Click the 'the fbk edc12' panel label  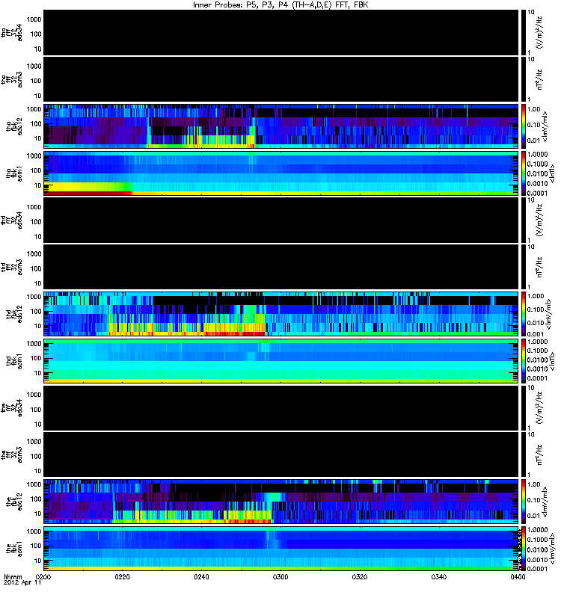click(14, 502)
